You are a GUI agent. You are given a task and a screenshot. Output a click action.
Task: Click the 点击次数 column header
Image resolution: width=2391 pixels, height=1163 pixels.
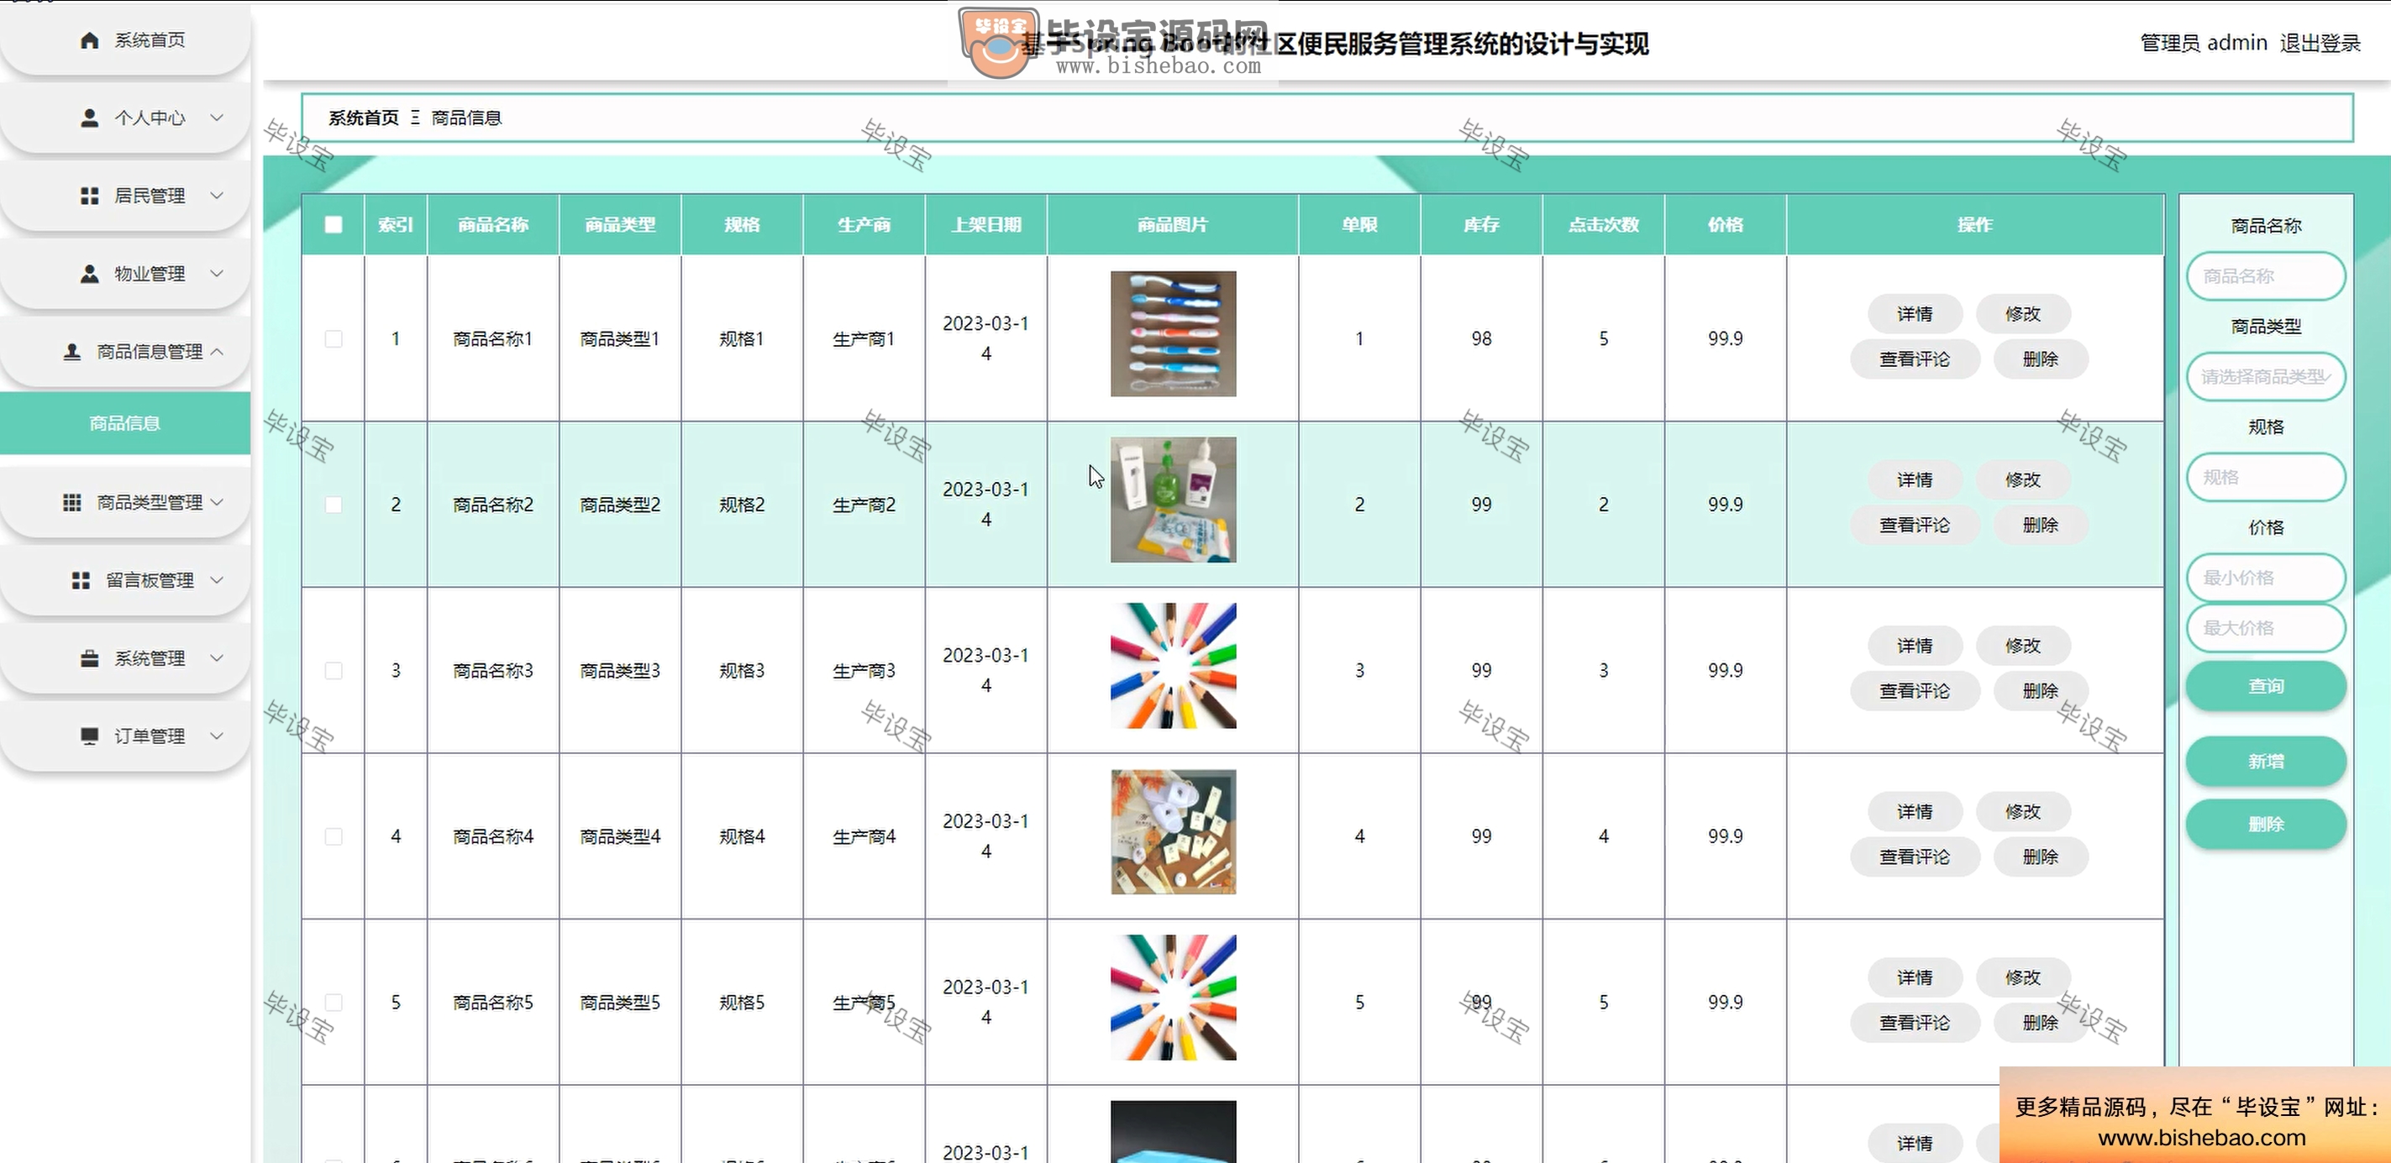pyautogui.click(x=1603, y=224)
